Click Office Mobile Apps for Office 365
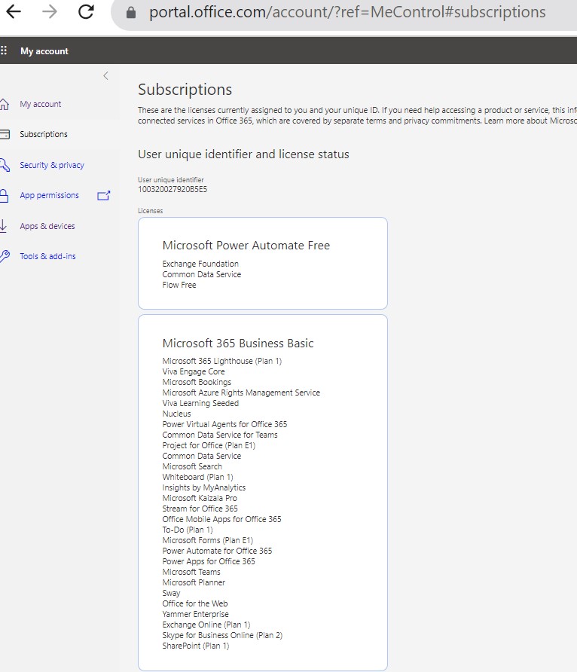 coord(222,519)
